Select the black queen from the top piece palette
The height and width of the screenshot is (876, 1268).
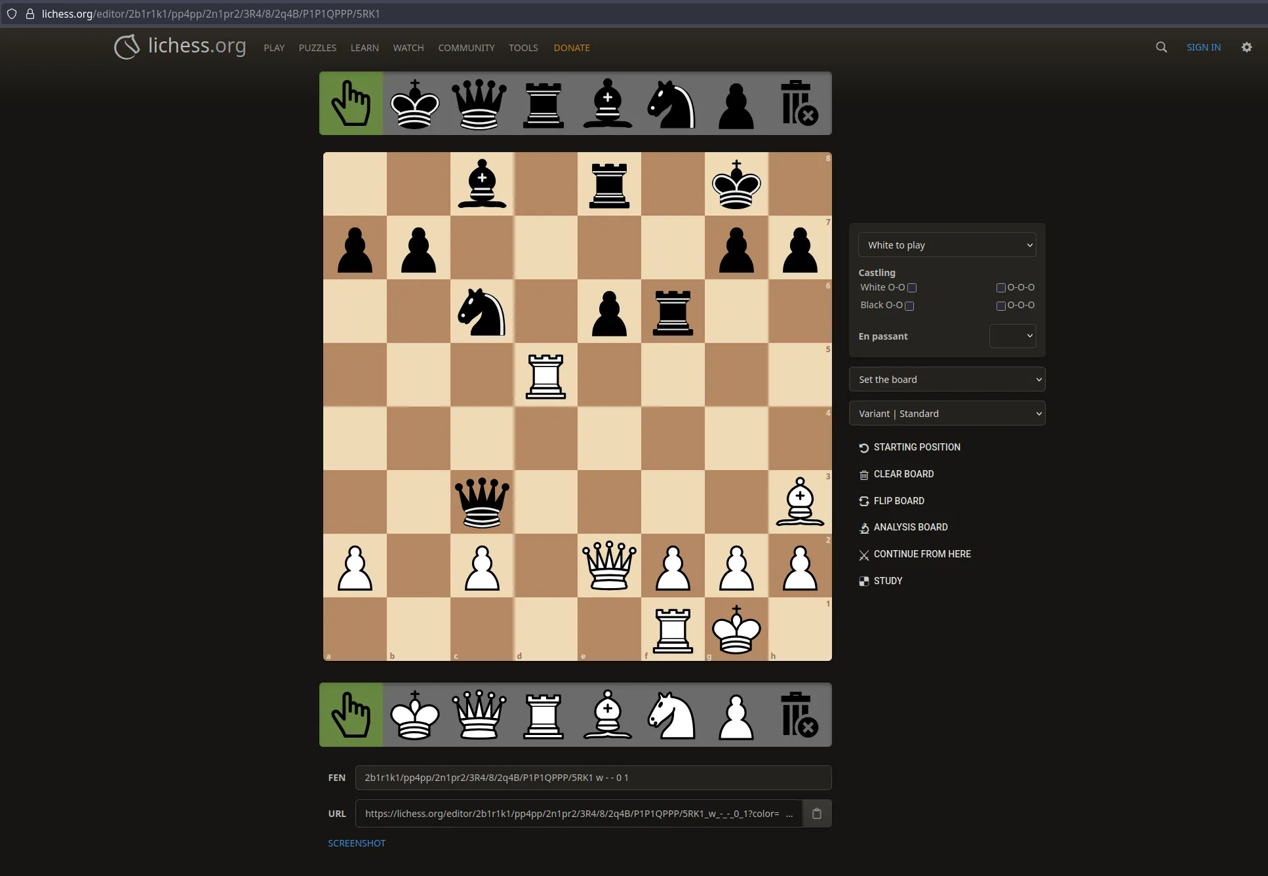[479, 103]
